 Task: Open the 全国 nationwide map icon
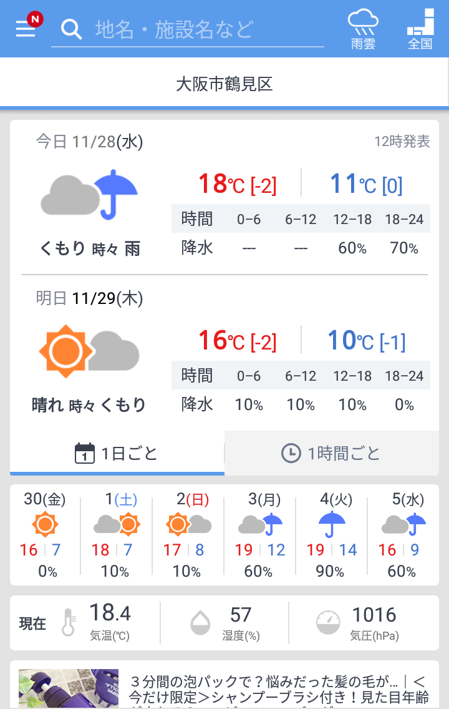(x=420, y=29)
